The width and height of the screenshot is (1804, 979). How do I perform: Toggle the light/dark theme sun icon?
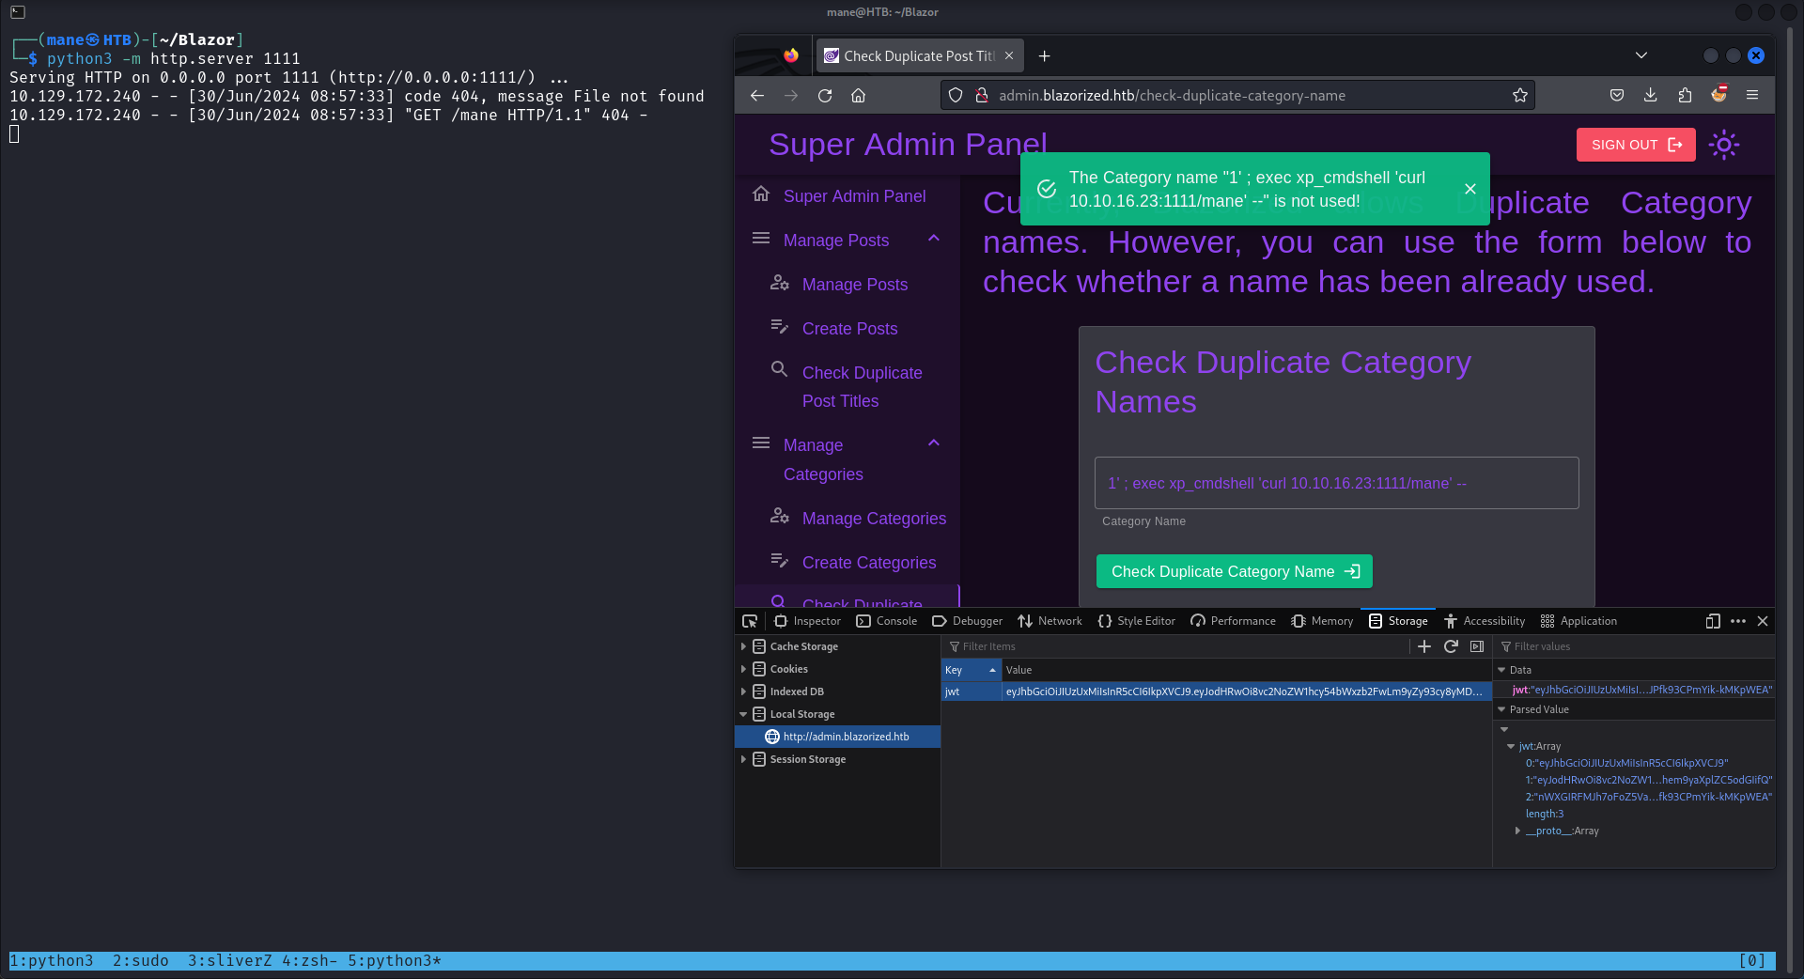click(x=1724, y=145)
